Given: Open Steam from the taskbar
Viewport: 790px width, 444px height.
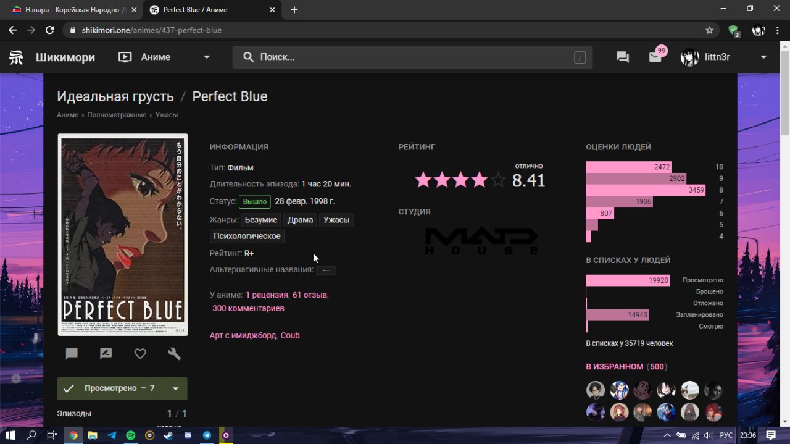Looking at the screenshot, I should [168, 435].
